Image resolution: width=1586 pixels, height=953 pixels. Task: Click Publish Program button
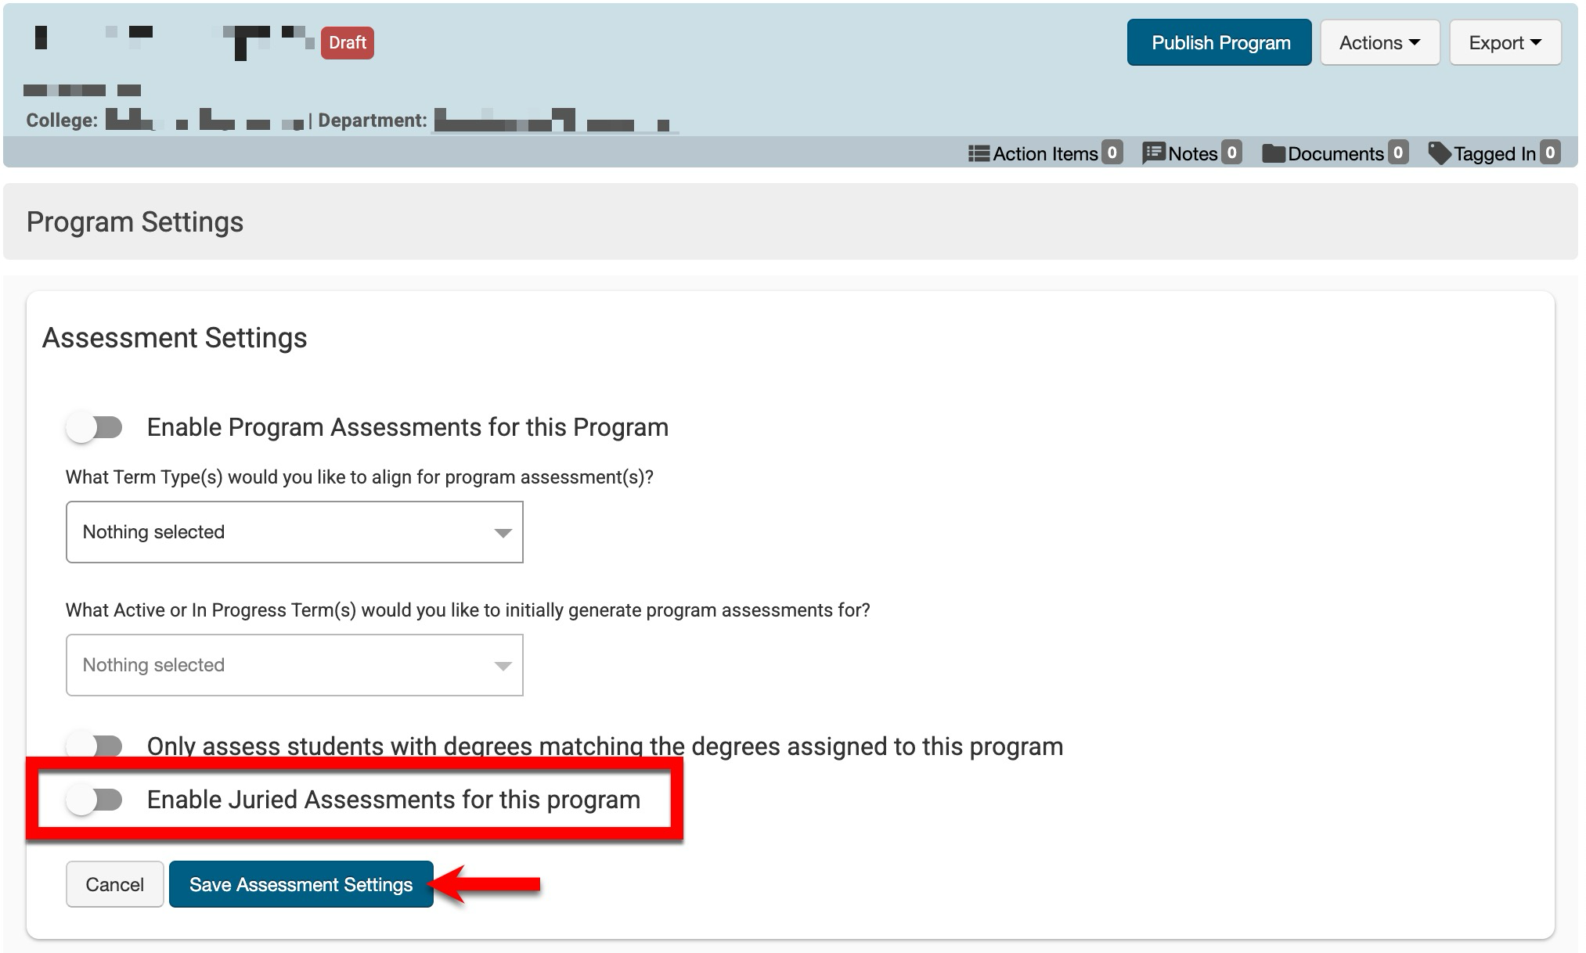pos(1220,42)
